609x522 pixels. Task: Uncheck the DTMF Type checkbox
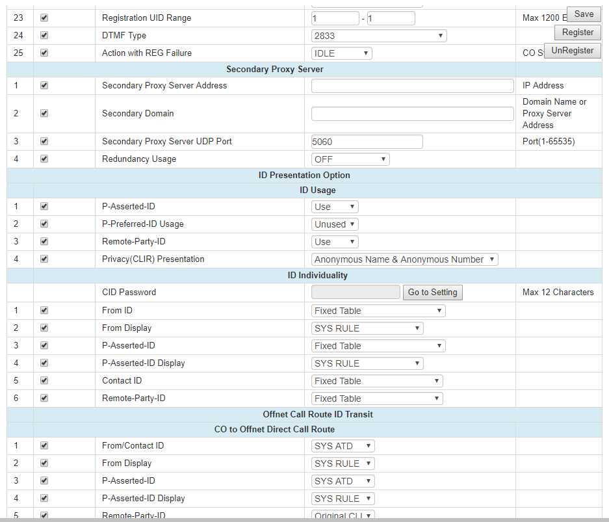click(x=44, y=36)
